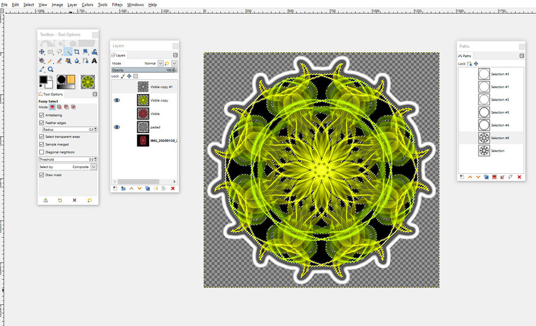Image resolution: width=536 pixels, height=326 pixels.
Task: Open the Windows menu
Action: [136, 5]
